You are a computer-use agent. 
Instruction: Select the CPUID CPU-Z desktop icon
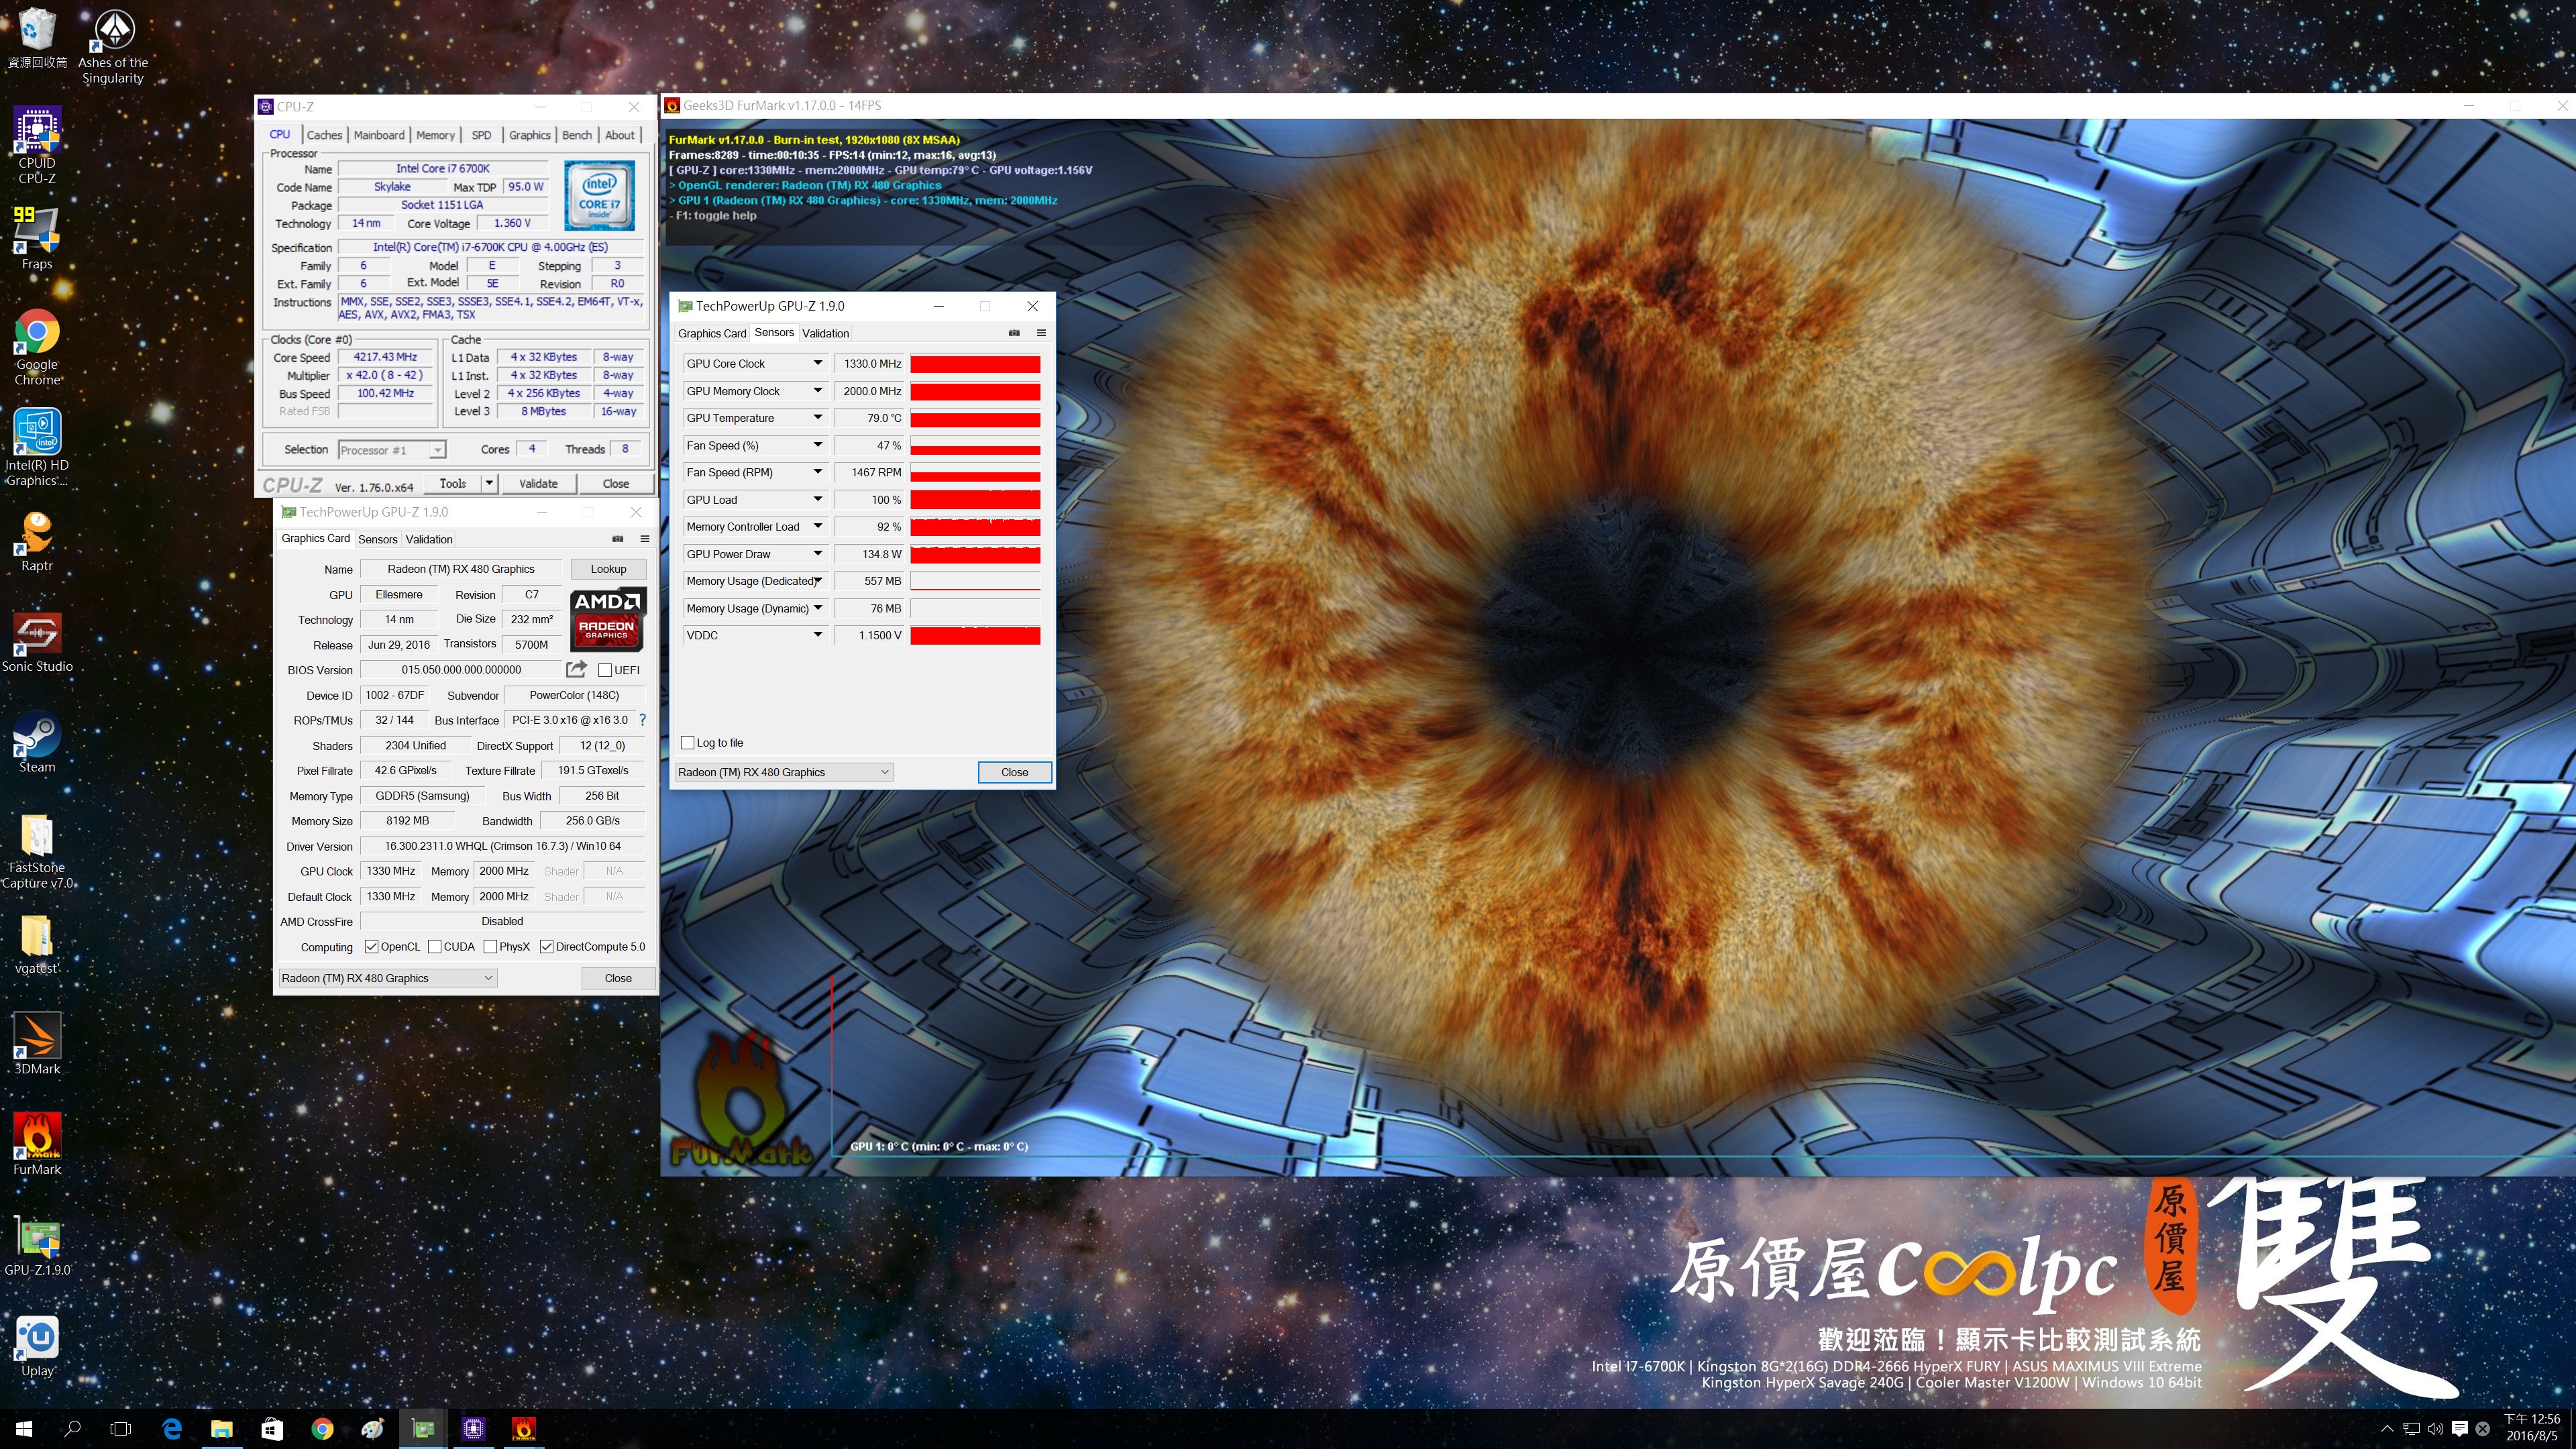tap(37, 146)
